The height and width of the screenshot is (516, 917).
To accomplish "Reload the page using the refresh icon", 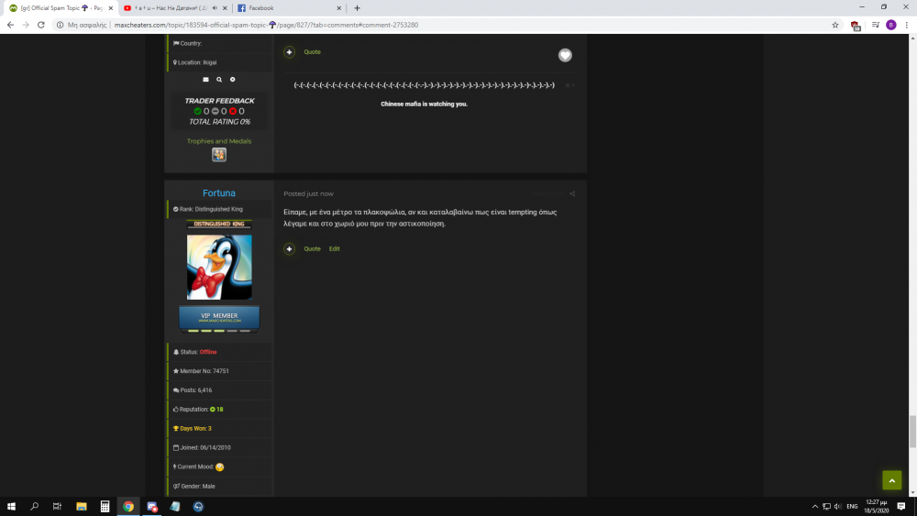I will coord(41,25).
